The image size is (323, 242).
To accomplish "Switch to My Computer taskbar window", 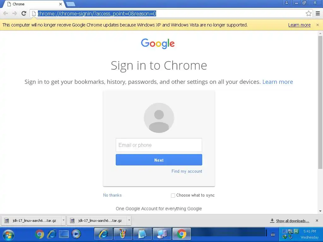I will pos(162,234).
